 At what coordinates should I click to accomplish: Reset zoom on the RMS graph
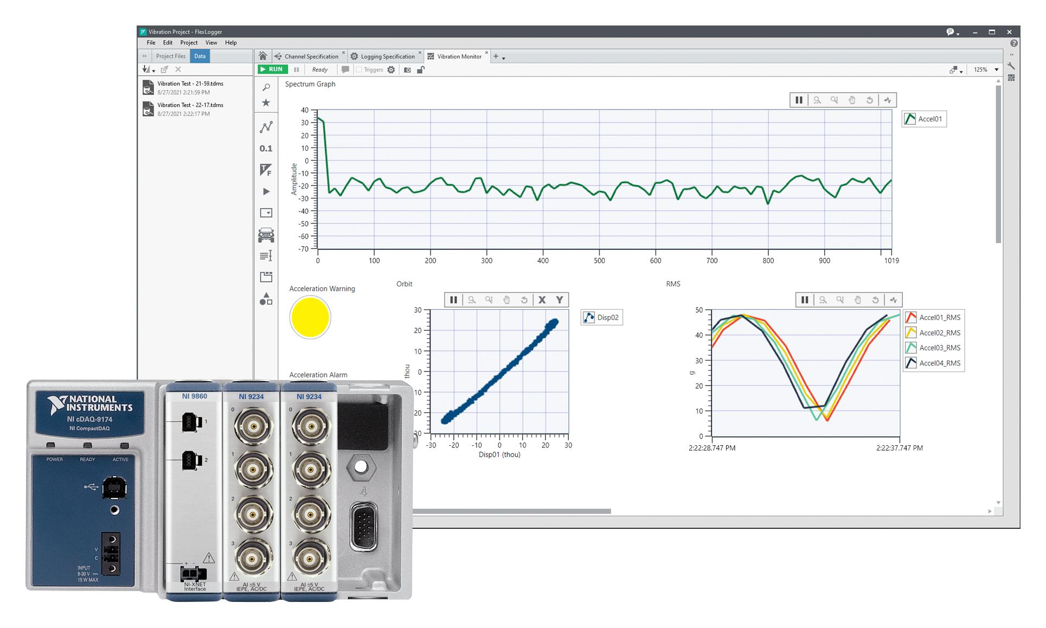[875, 299]
